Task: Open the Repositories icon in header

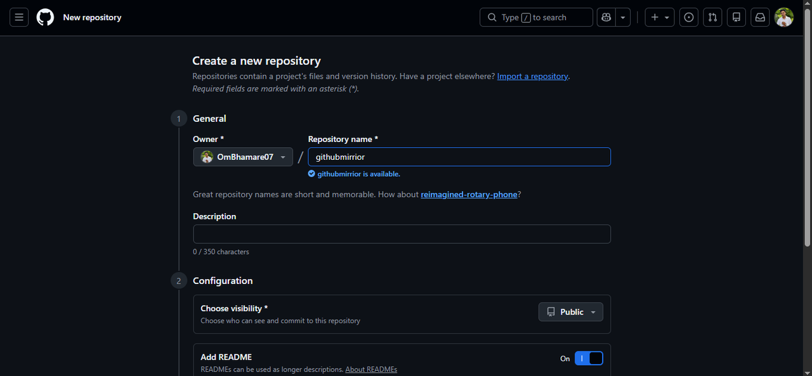Action: coord(737,17)
